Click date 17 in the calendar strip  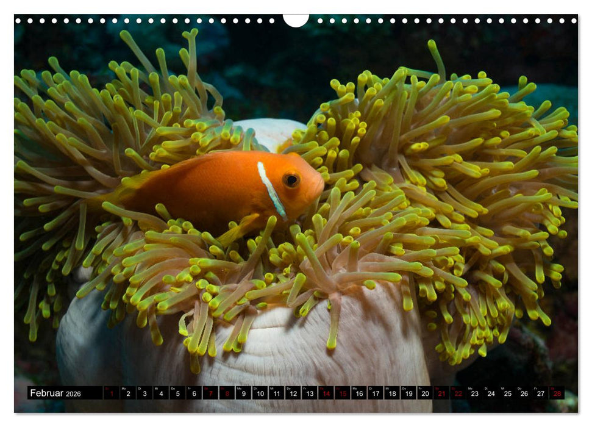375,393
